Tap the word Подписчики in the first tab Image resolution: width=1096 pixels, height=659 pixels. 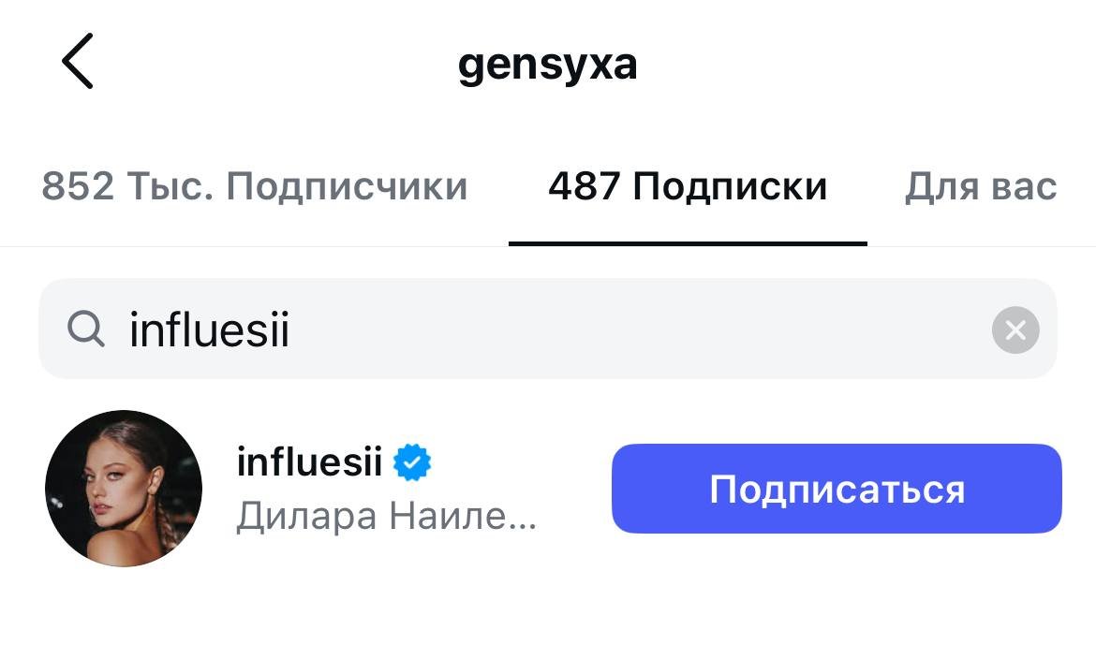coord(347,186)
